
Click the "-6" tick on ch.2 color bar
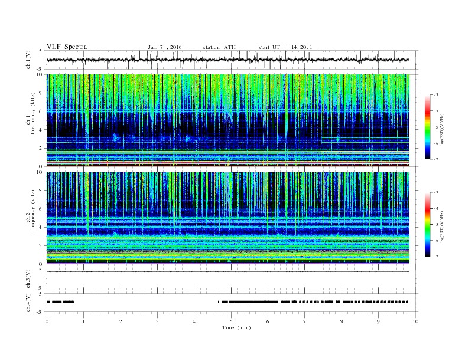pyautogui.click(x=436, y=241)
